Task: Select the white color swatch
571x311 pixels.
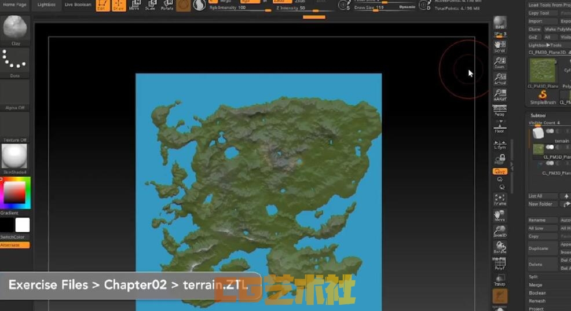Action: tap(23, 225)
